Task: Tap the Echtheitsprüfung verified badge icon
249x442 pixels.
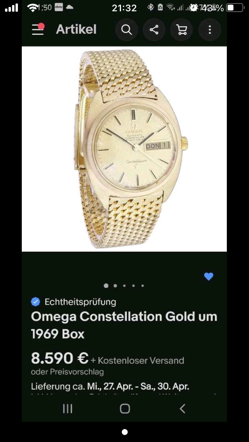Action: [x=35, y=302]
